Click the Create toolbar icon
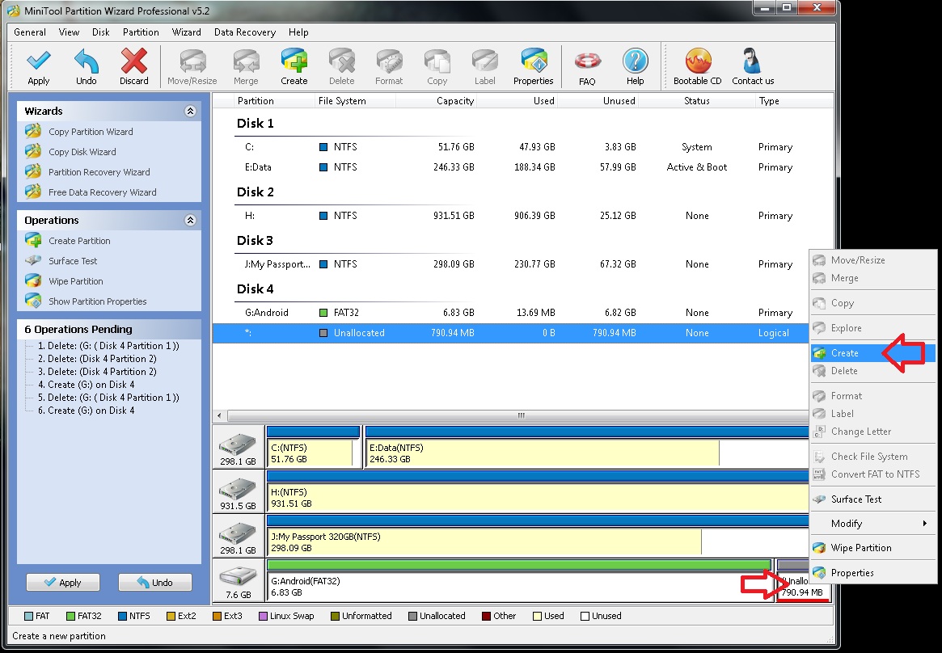 pos(294,61)
